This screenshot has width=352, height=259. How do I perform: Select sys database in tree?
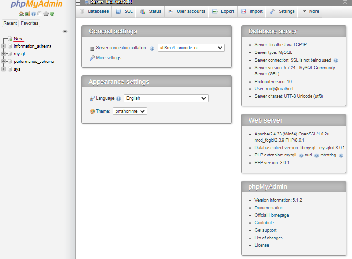point(17,69)
